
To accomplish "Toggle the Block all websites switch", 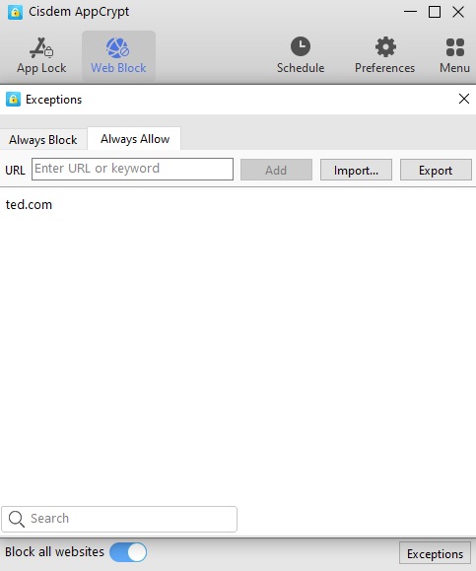I will [x=128, y=552].
